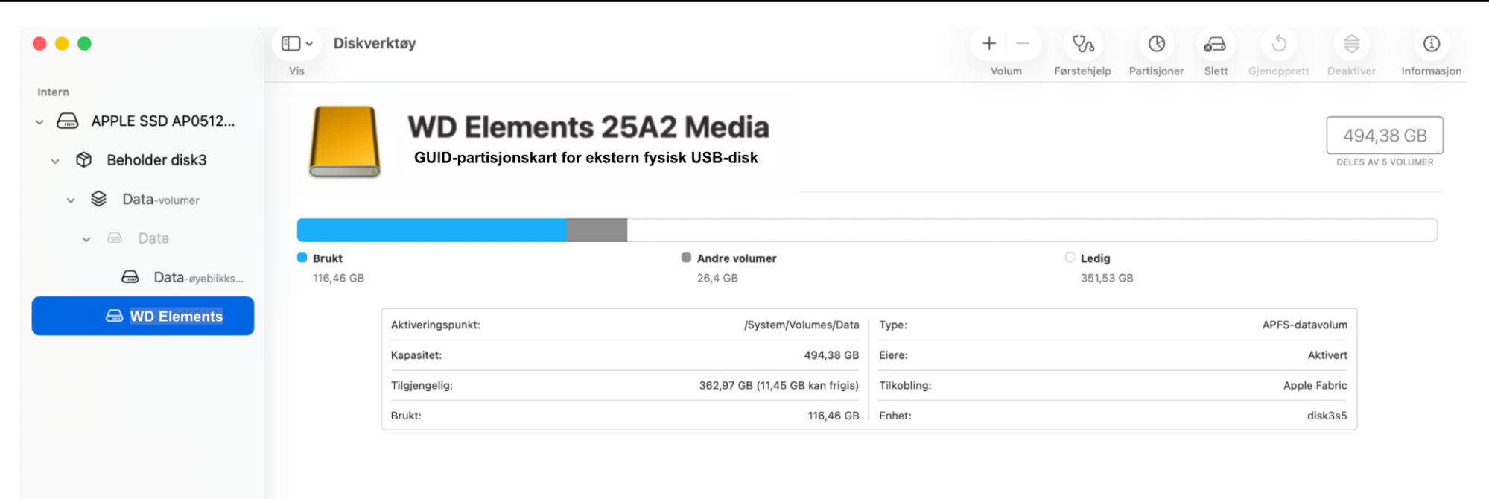Click the white Ledig legend swatch
1489x499 pixels.
1070,258
